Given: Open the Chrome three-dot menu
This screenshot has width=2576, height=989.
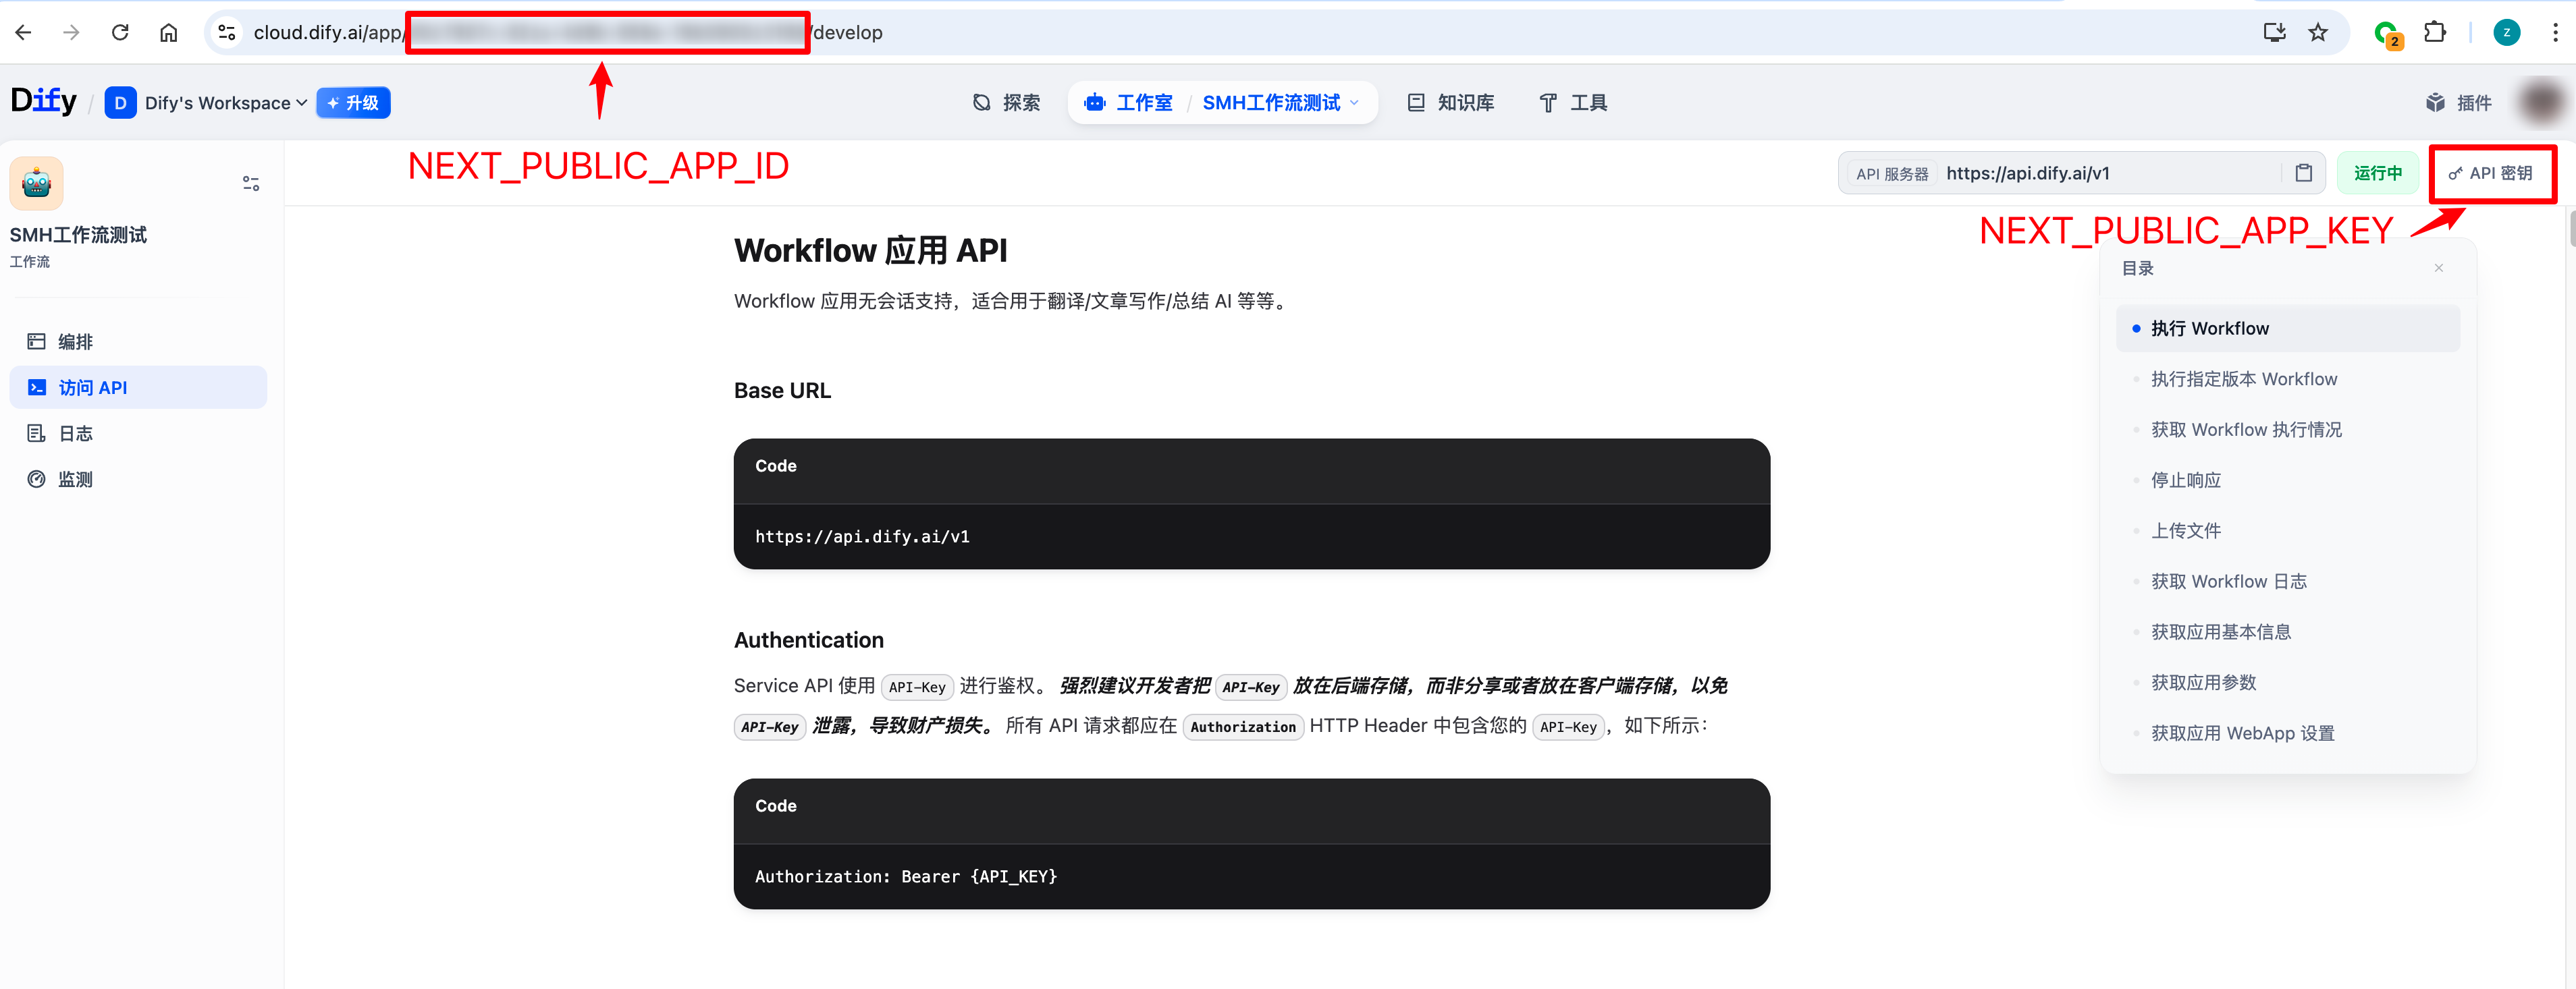Looking at the screenshot, I should [x=2555, y=32].
